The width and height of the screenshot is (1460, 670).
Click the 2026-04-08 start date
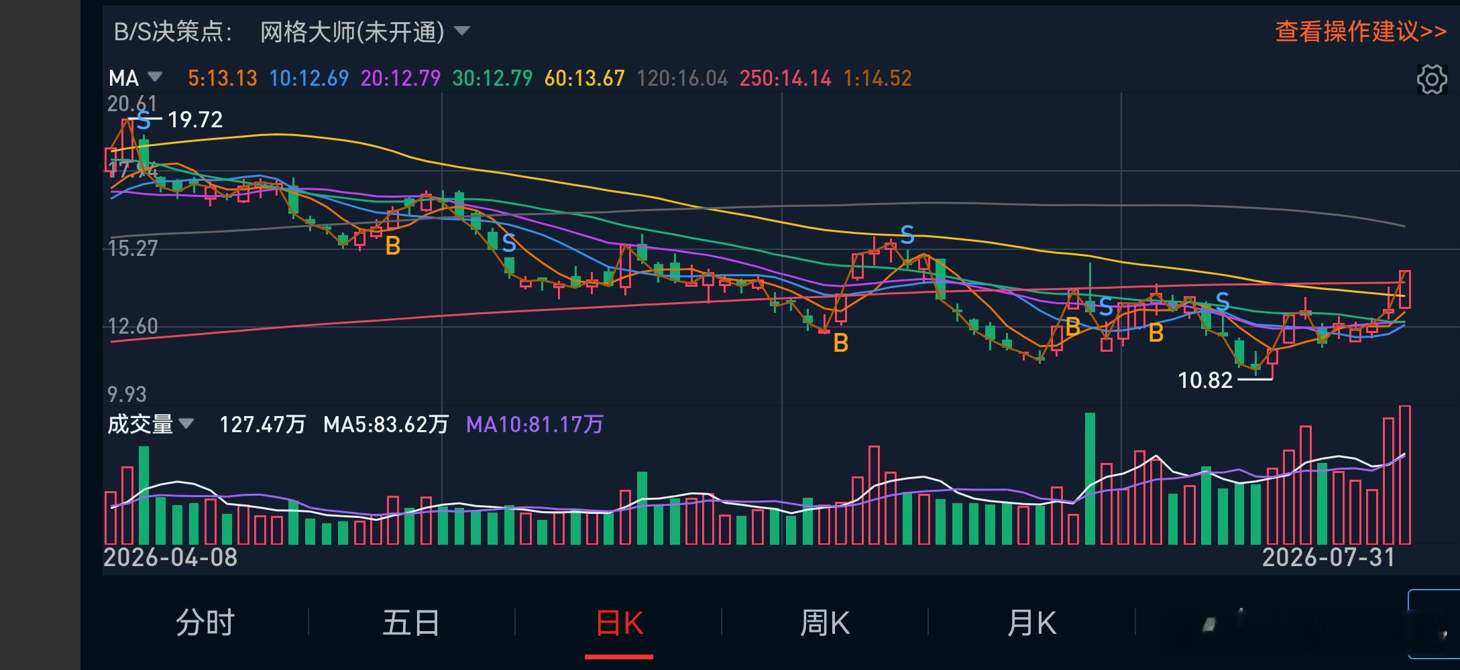(170, 557)
